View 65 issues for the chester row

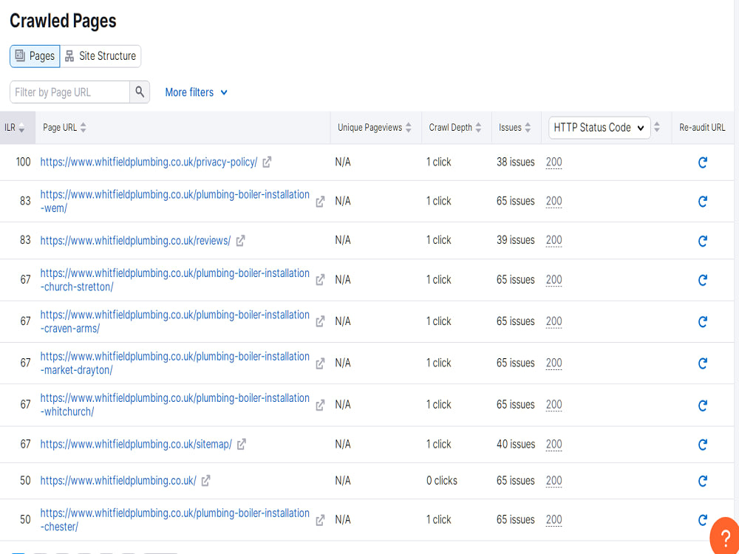click(516, 519)
